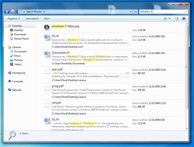
Task: Open the Documents library
Action: point(20,51)
